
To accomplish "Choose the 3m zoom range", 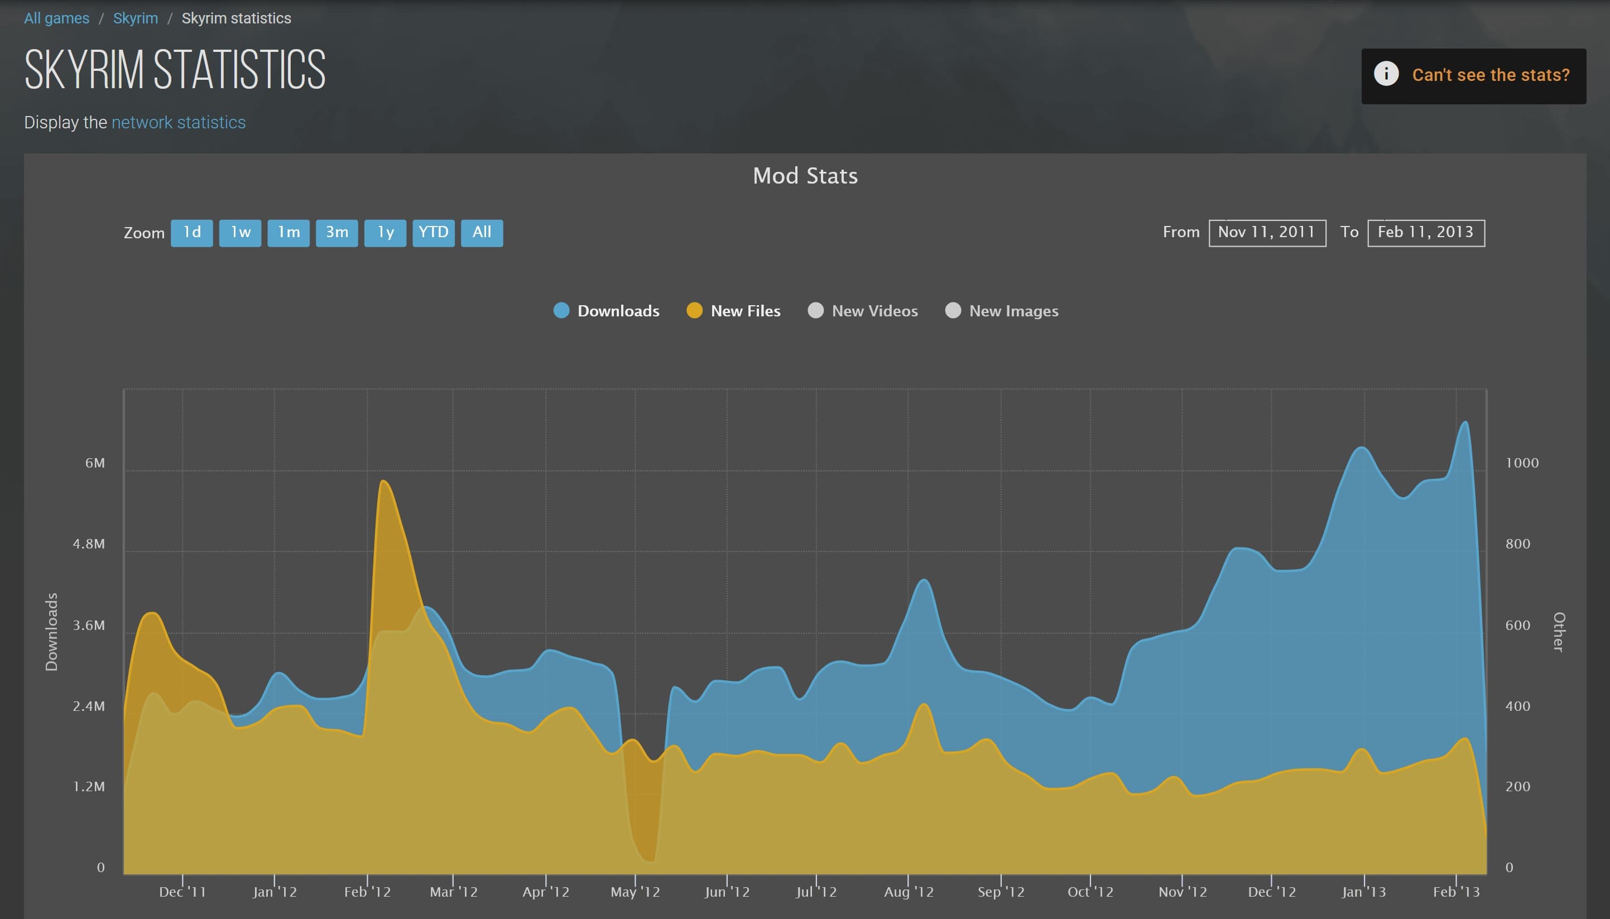I will click(337, 233).
